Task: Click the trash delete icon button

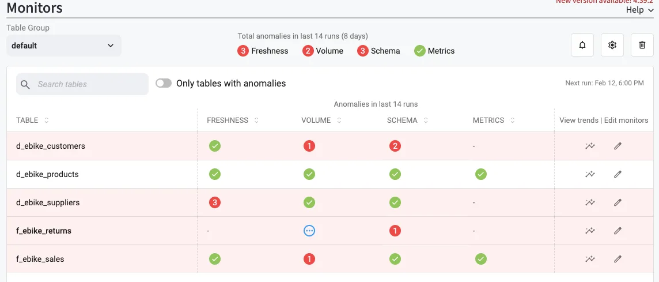Action: [642, 45]
